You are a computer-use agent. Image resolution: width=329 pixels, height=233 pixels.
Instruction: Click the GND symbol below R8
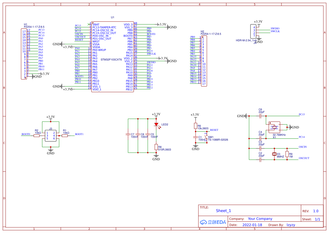point(156,158)
